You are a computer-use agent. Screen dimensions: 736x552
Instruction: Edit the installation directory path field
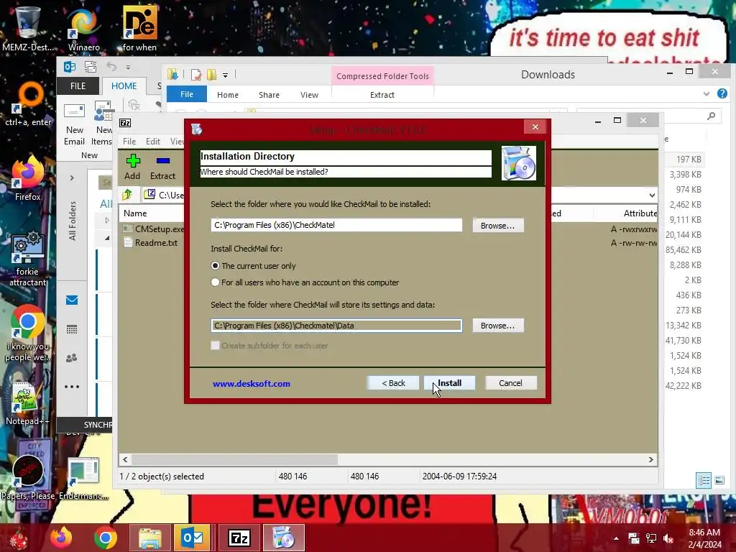(336, 225)
